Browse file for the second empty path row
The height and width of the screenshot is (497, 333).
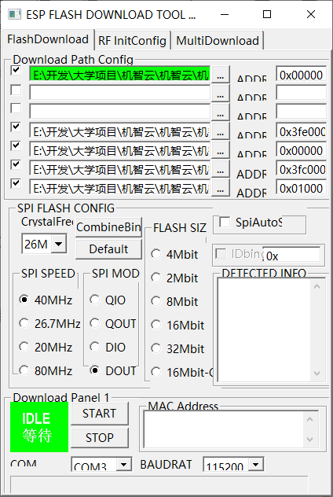221,93
